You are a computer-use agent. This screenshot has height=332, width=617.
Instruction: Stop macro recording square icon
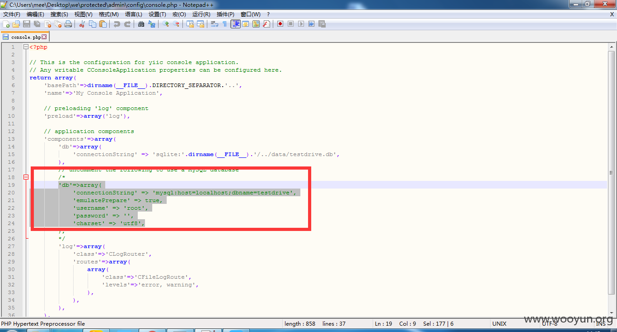point(291,24)
